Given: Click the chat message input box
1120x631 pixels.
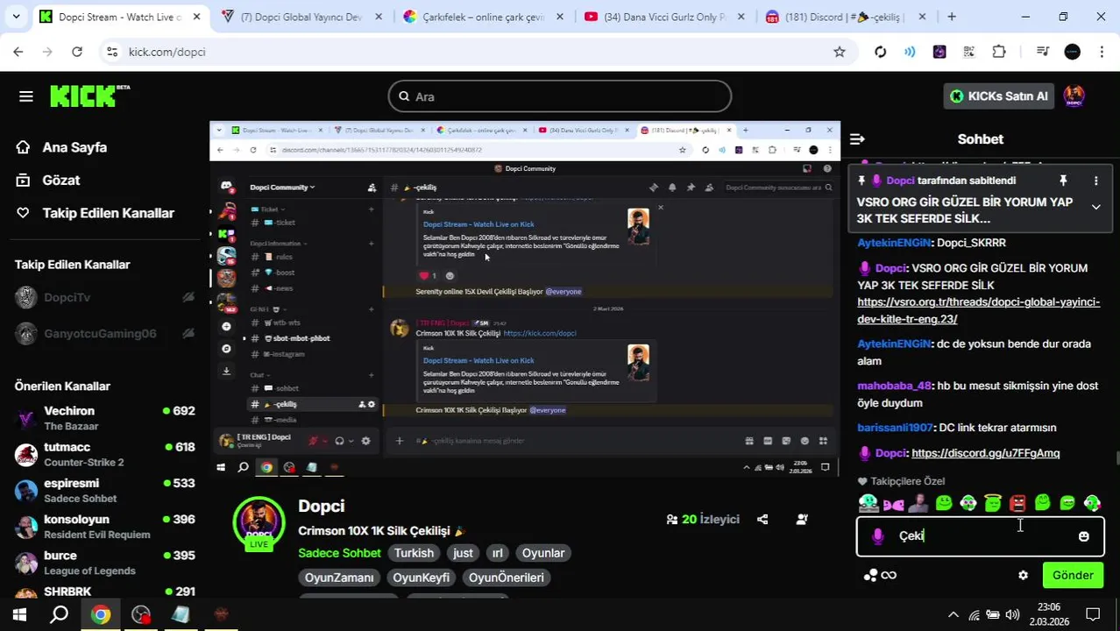Looking at the screenshot, I should pos(980,535).
